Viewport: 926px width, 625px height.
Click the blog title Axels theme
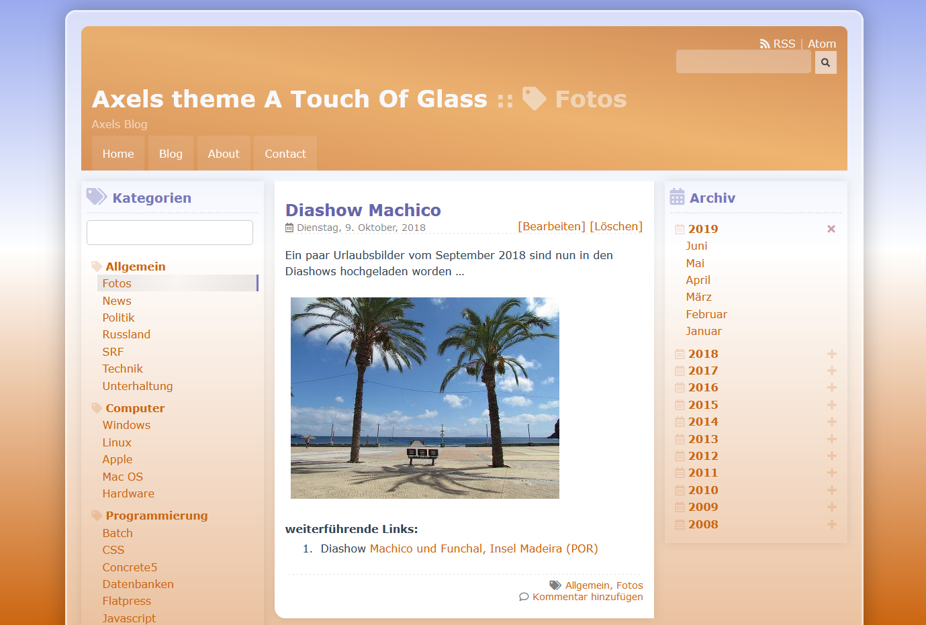(x=289, y=99)
